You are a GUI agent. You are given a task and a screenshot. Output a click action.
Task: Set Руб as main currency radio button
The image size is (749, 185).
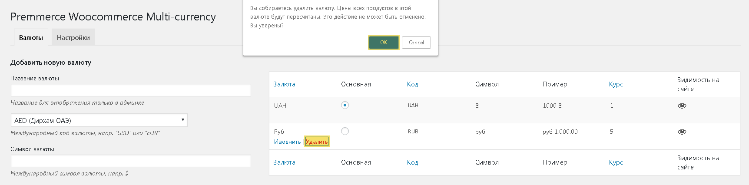[x=345, y=131]
